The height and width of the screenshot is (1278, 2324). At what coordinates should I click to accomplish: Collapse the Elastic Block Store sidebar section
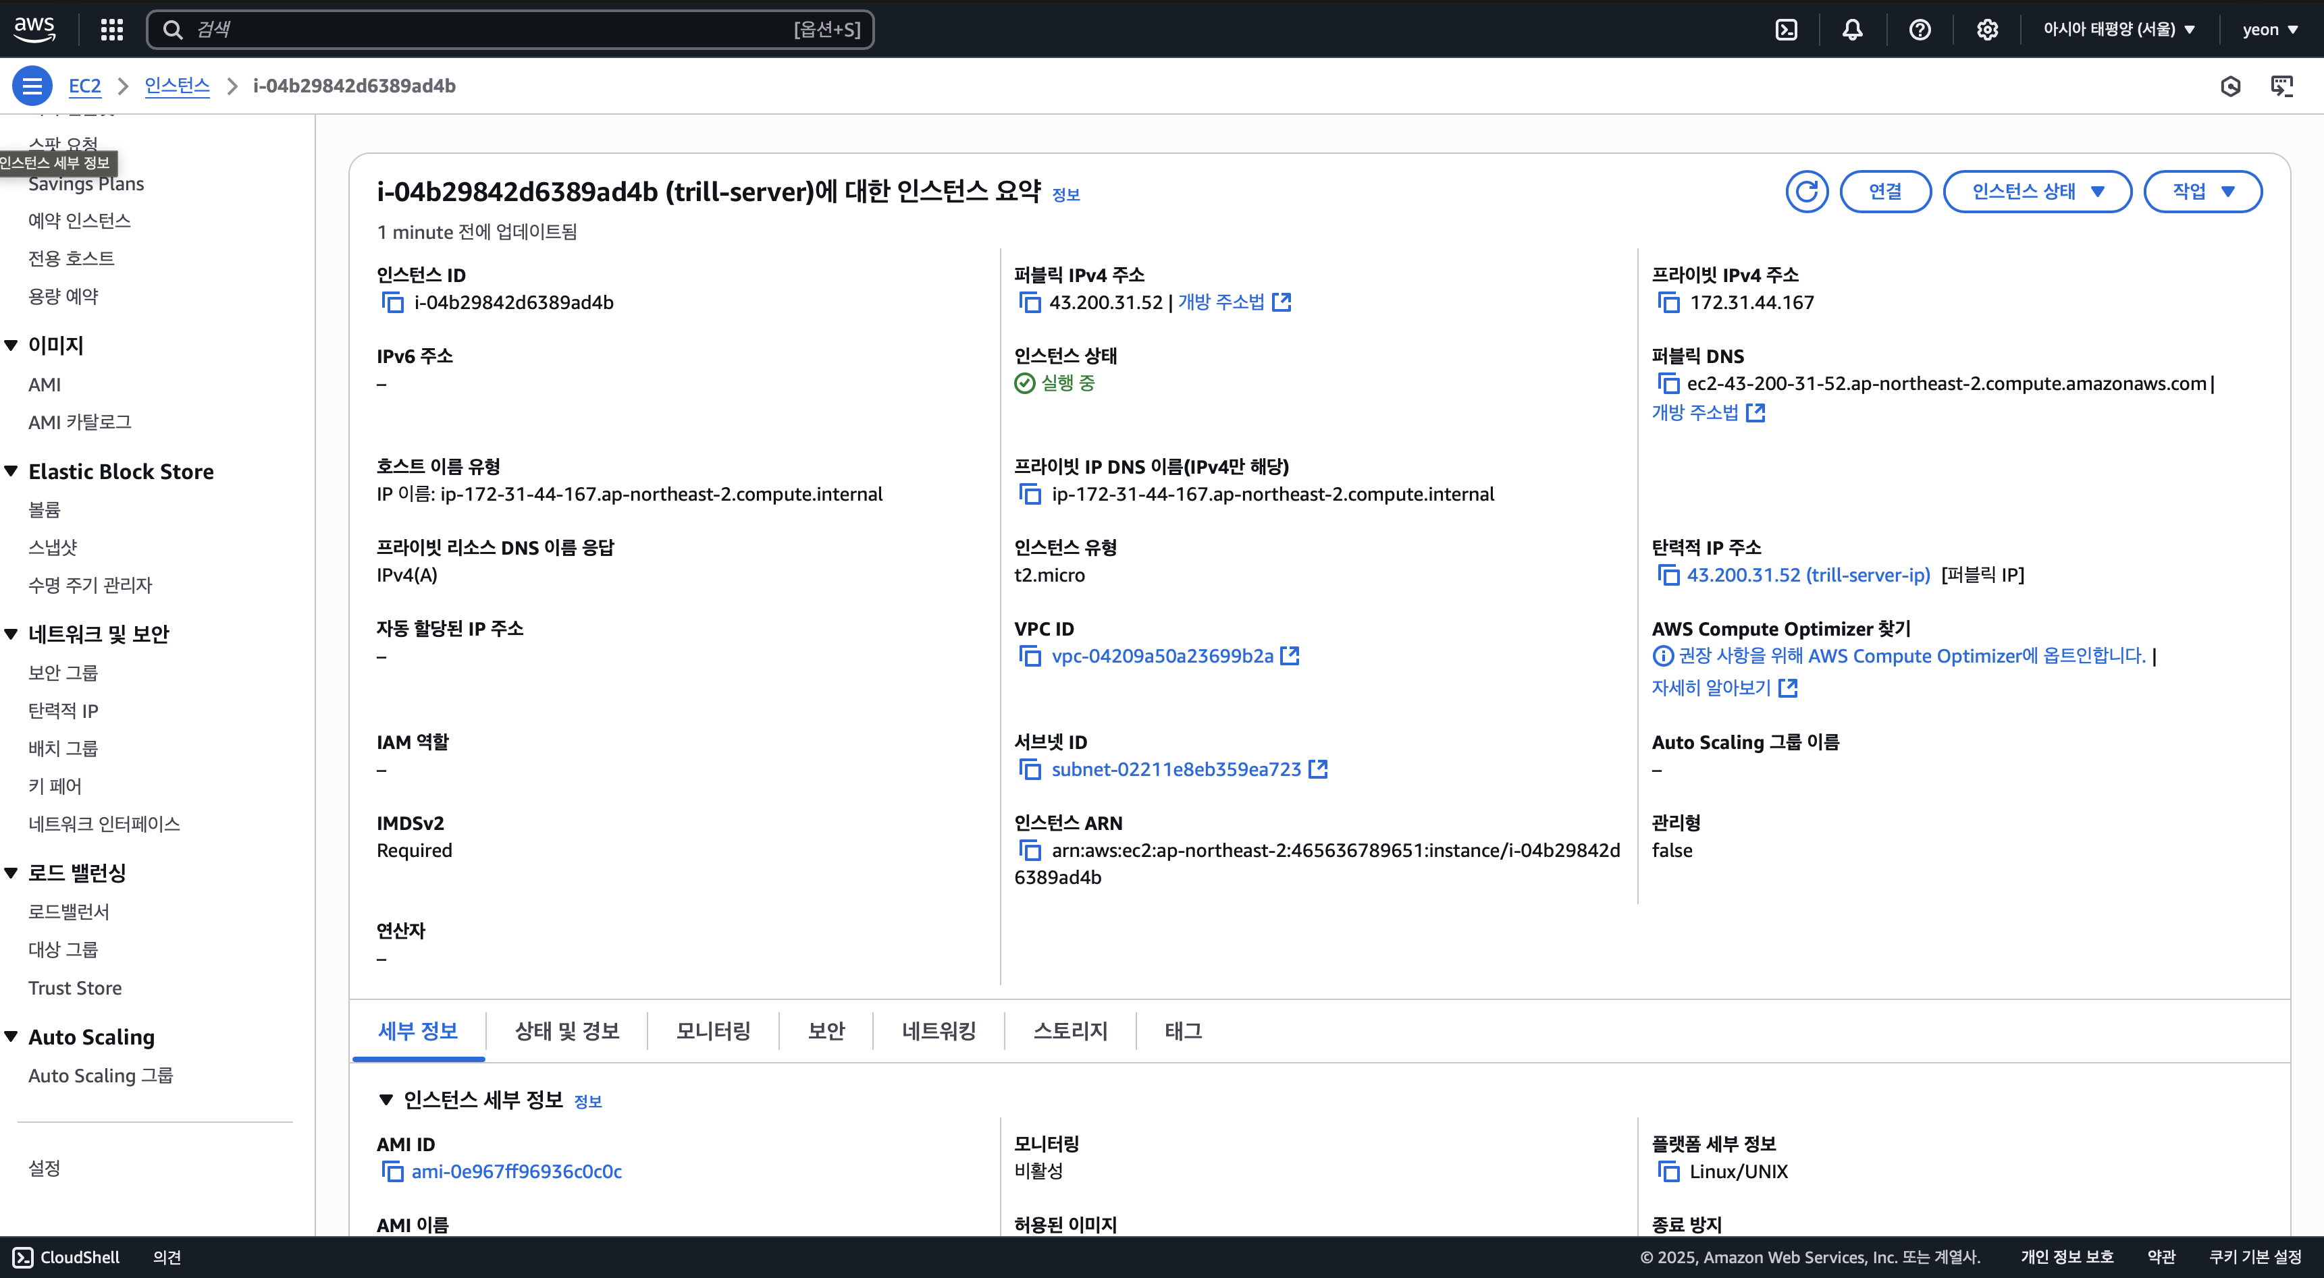click(11, 471)
